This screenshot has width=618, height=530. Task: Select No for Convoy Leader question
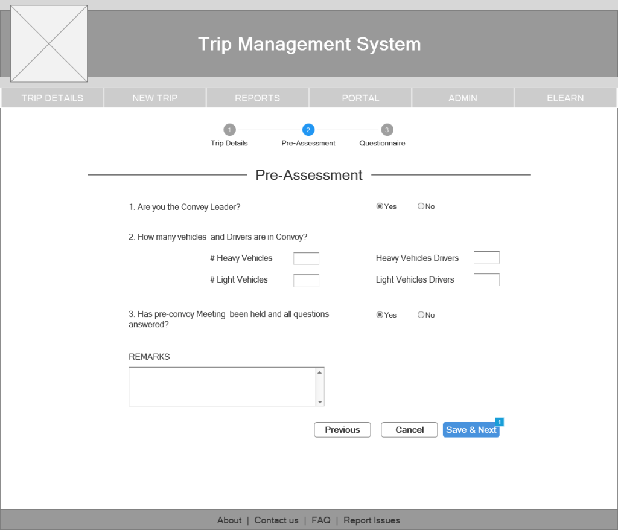pyautogui.click(x=421, y=206)
